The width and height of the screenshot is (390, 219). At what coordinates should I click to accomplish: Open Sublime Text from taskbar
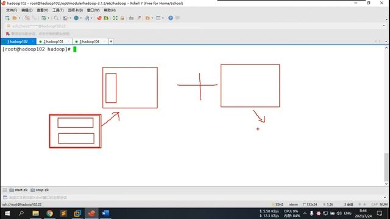pyautogui.click(x=63, y=214)
